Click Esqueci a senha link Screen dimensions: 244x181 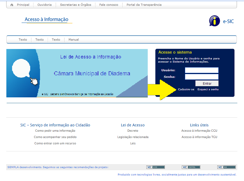pos(208,89)
